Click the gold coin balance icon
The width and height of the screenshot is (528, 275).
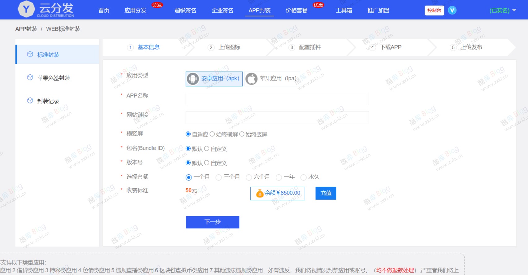click(x=260, y=193)
